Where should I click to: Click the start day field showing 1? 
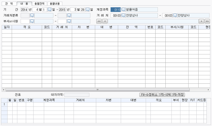[x=45, y=10]
